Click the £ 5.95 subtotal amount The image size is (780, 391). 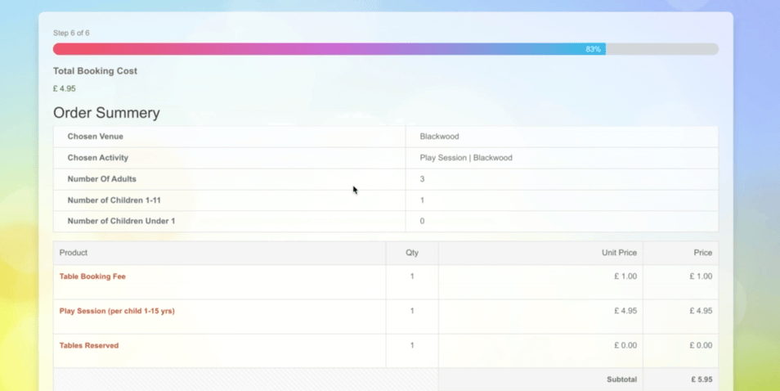[702, 380]
